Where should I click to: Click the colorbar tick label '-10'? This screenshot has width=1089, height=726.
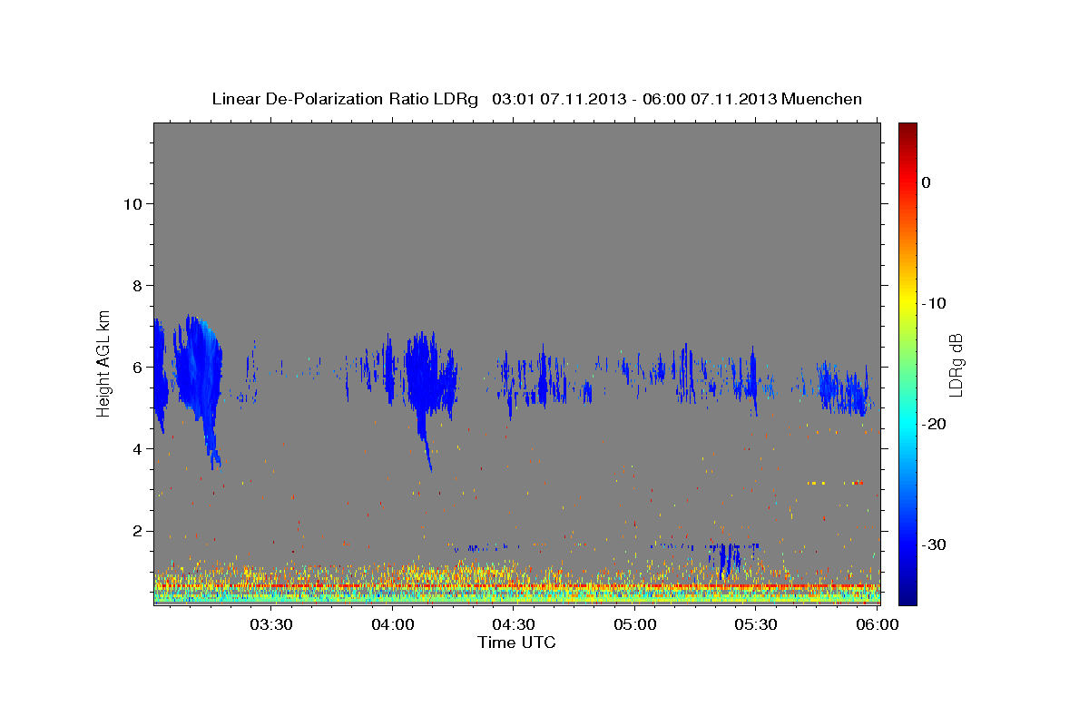coord(935,303)
